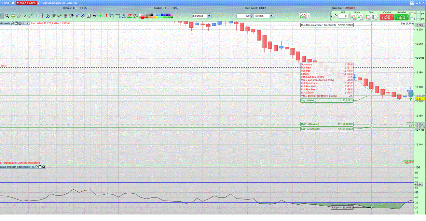The width and height of the screenshot is (426, 221).
Task: Select the red down arrow marker
Action: tap(106, 16)
